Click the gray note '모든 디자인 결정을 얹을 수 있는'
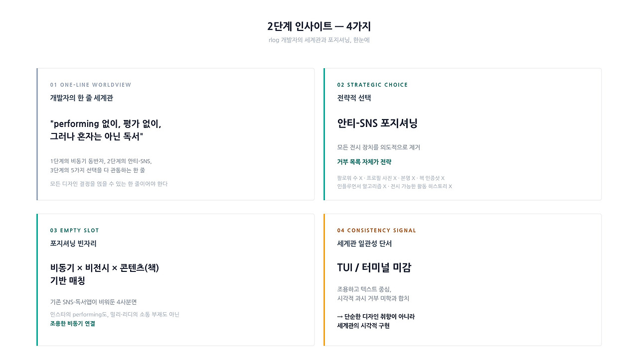 [x=109, y=184]
